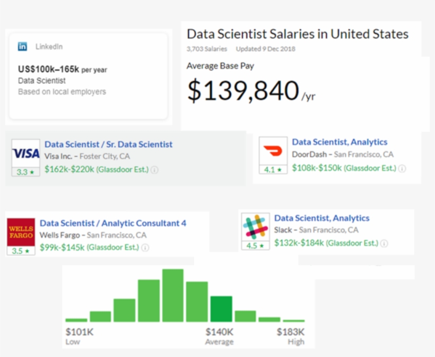
Task: Open the info icon beside Slack's salary estimate
Action: coord(384,243)
